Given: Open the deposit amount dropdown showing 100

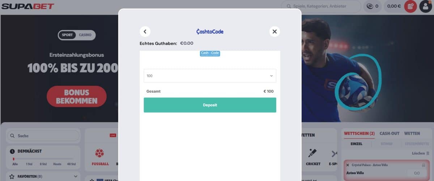Looking at the screenshot, I should tap(210, 76).
